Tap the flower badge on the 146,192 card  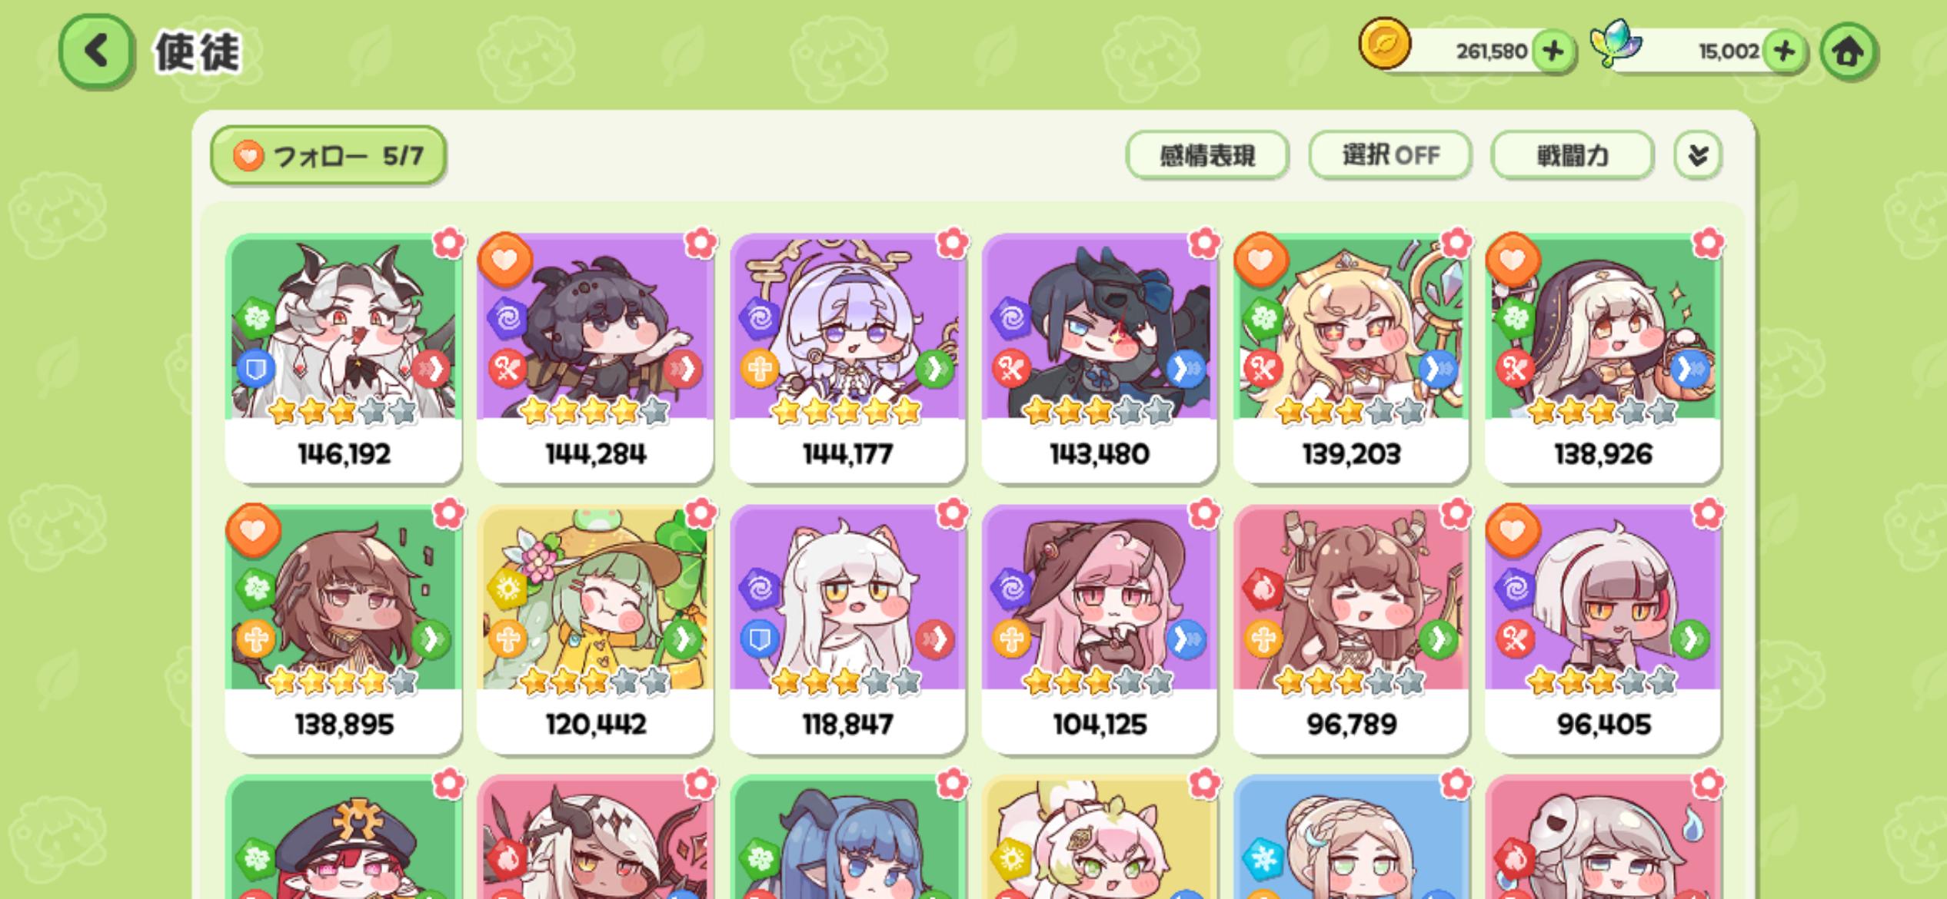(x=449, y=244)
